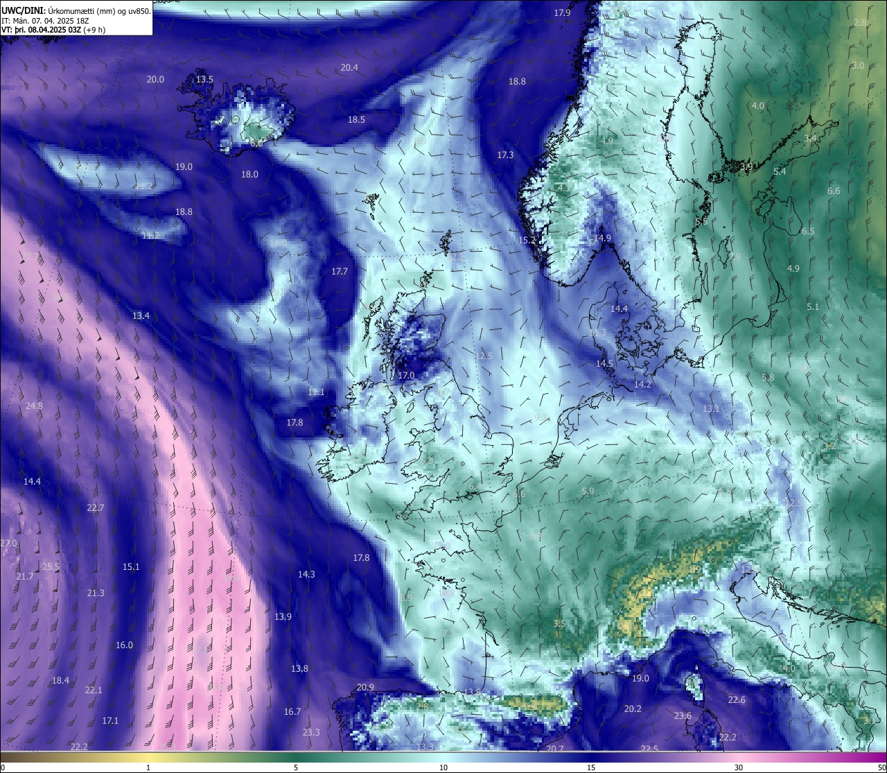Screen dimensions: 887x773
Task: Click the 22.6 value east of Corsica
Action: point(737,700)
